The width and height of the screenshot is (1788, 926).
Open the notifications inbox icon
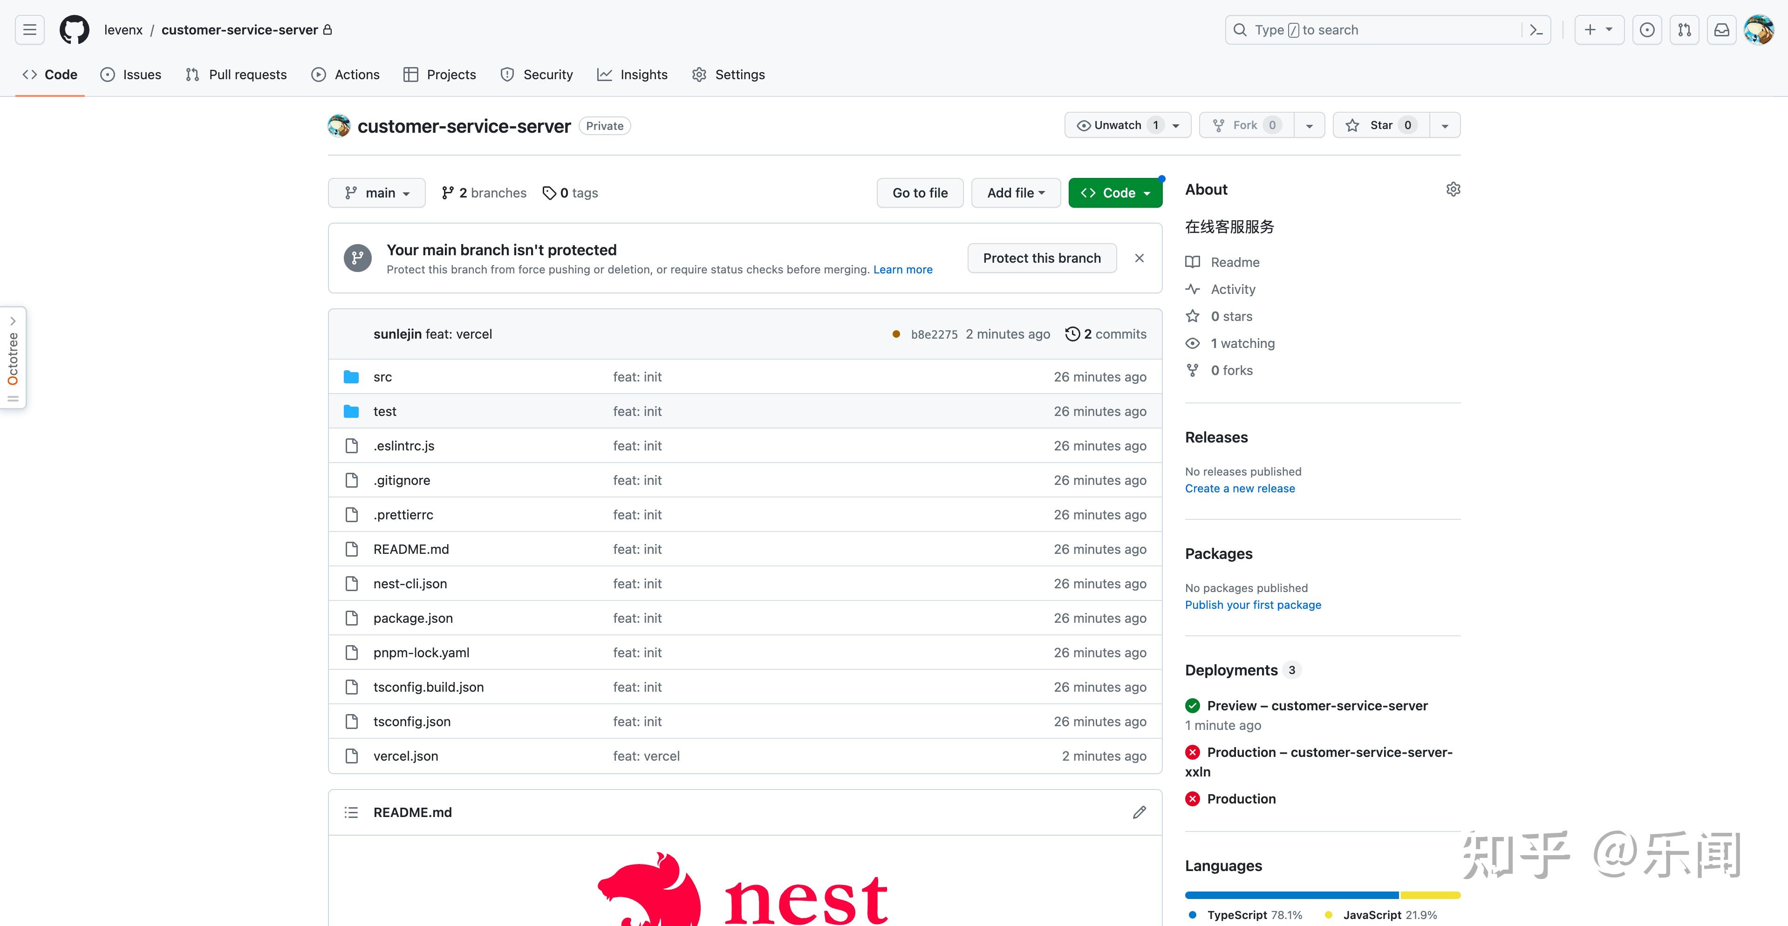click(1721, 30)
